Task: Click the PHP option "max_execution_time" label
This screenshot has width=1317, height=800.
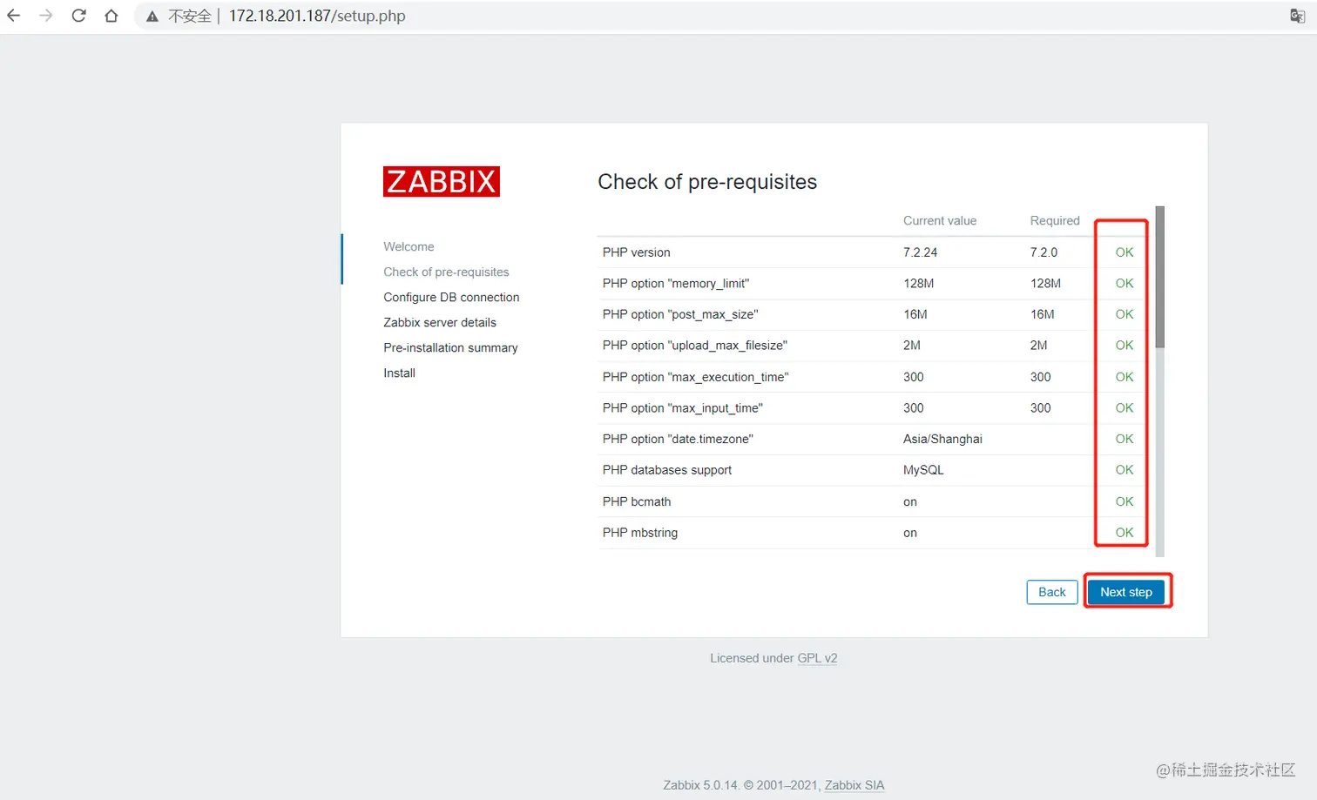Action: click(x=696, y=377)
